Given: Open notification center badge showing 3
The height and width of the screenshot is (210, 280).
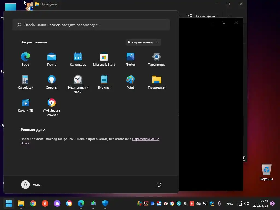Looking at the screenshot, I should point(272,203).
